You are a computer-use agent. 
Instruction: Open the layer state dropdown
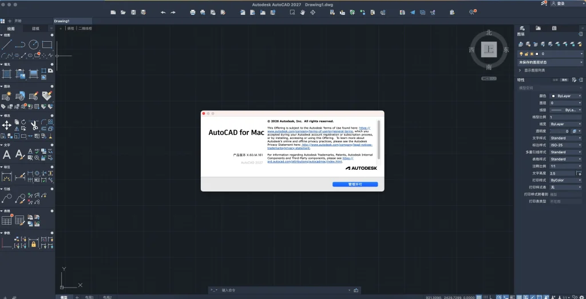(x=550, y=62)
